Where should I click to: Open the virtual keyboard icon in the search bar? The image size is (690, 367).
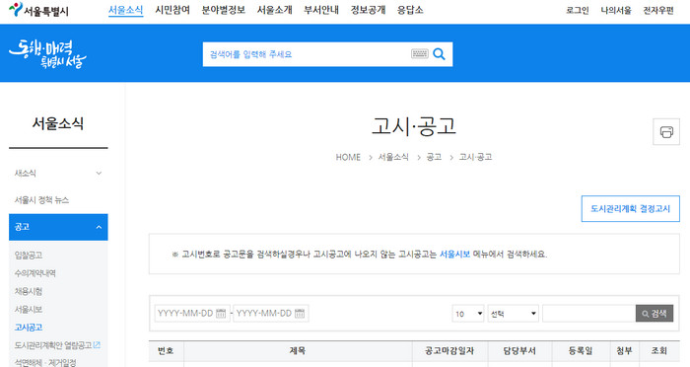tap(419, 54)
